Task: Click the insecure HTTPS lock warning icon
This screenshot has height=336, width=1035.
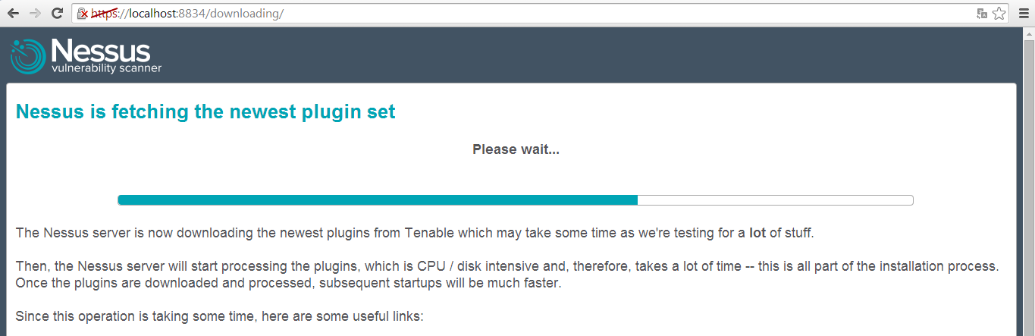Action: click(x=83, y=13)
